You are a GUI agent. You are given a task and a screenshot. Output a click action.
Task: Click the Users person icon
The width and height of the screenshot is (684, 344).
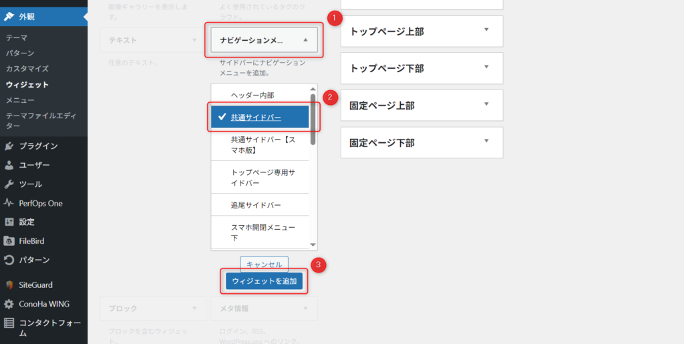(9, 165)
